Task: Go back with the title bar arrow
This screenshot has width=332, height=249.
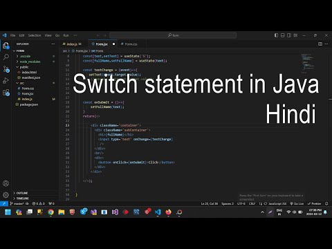Action: [x=98, y=35]
